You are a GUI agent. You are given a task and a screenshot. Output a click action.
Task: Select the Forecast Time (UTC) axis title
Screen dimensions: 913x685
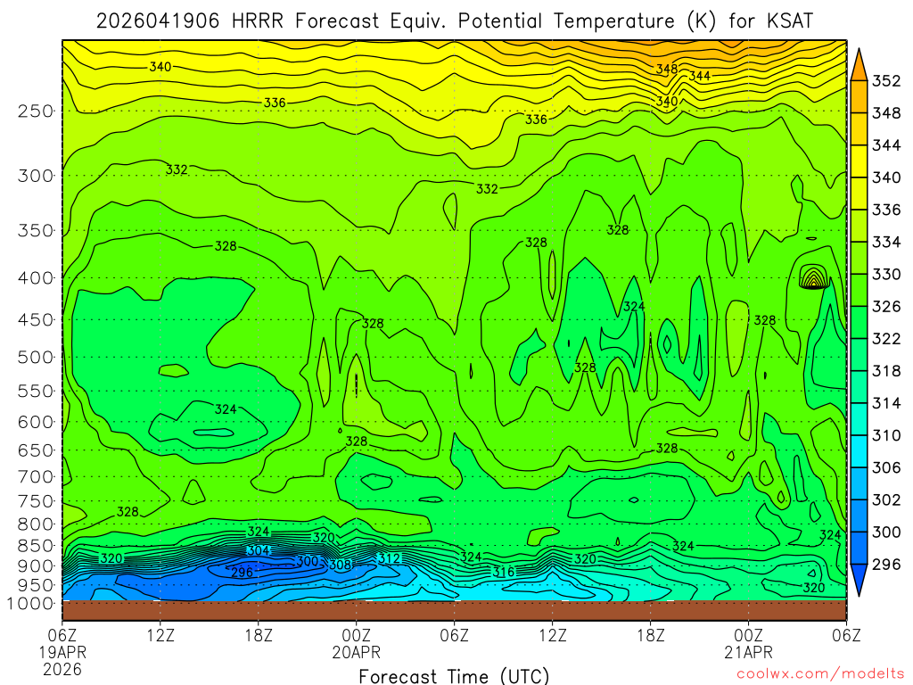pyautogui.click(x=454, y=676)
